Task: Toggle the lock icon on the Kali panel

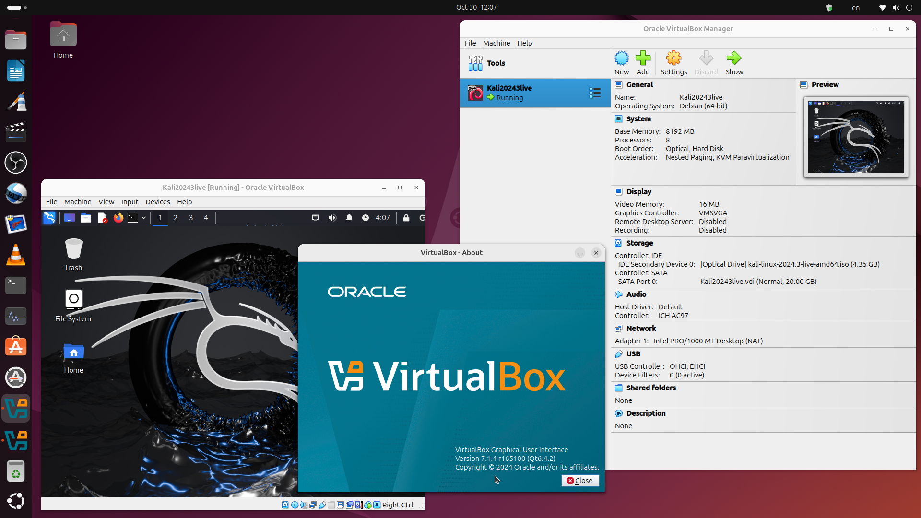Action: pos(406,218)
